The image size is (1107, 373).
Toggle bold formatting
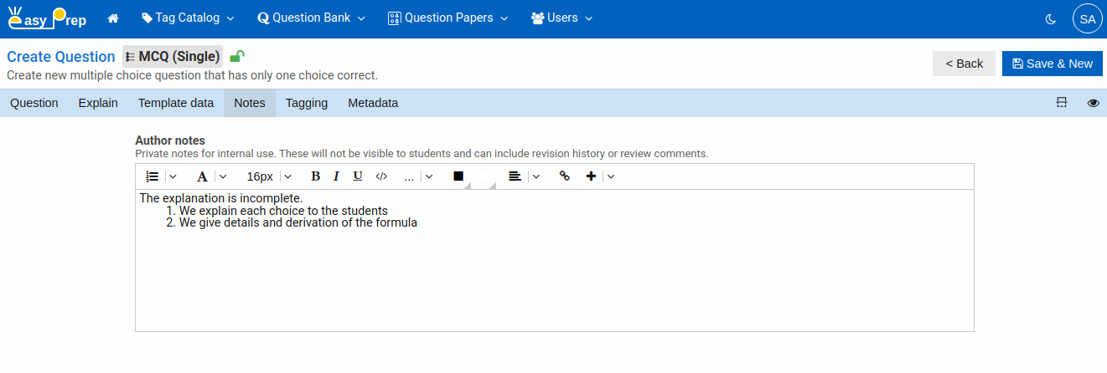315,176
